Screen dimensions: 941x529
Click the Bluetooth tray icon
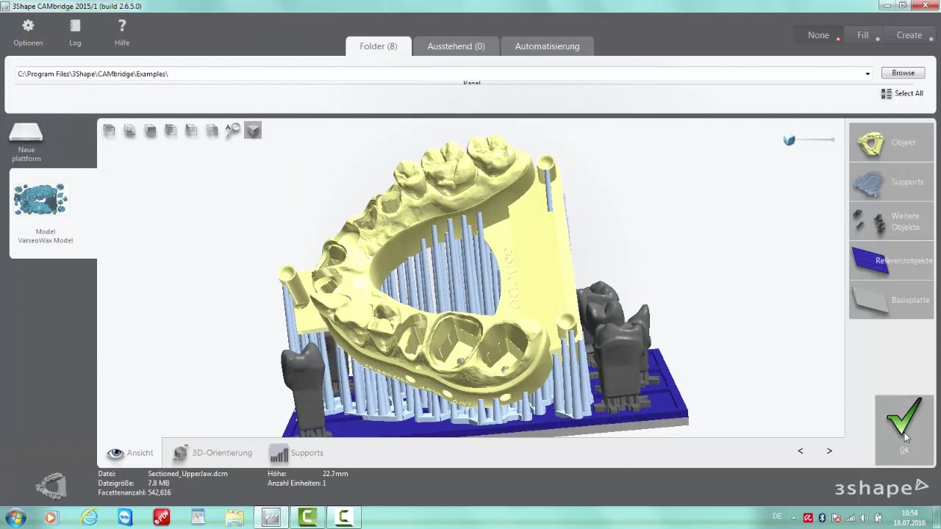[x=822, y=518]
